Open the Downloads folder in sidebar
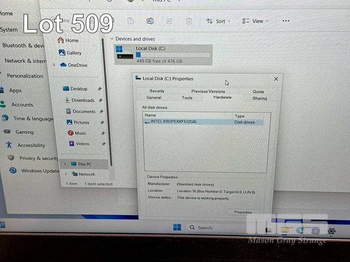The height and width of the screenshot is (262, 350). pos(83,100)
